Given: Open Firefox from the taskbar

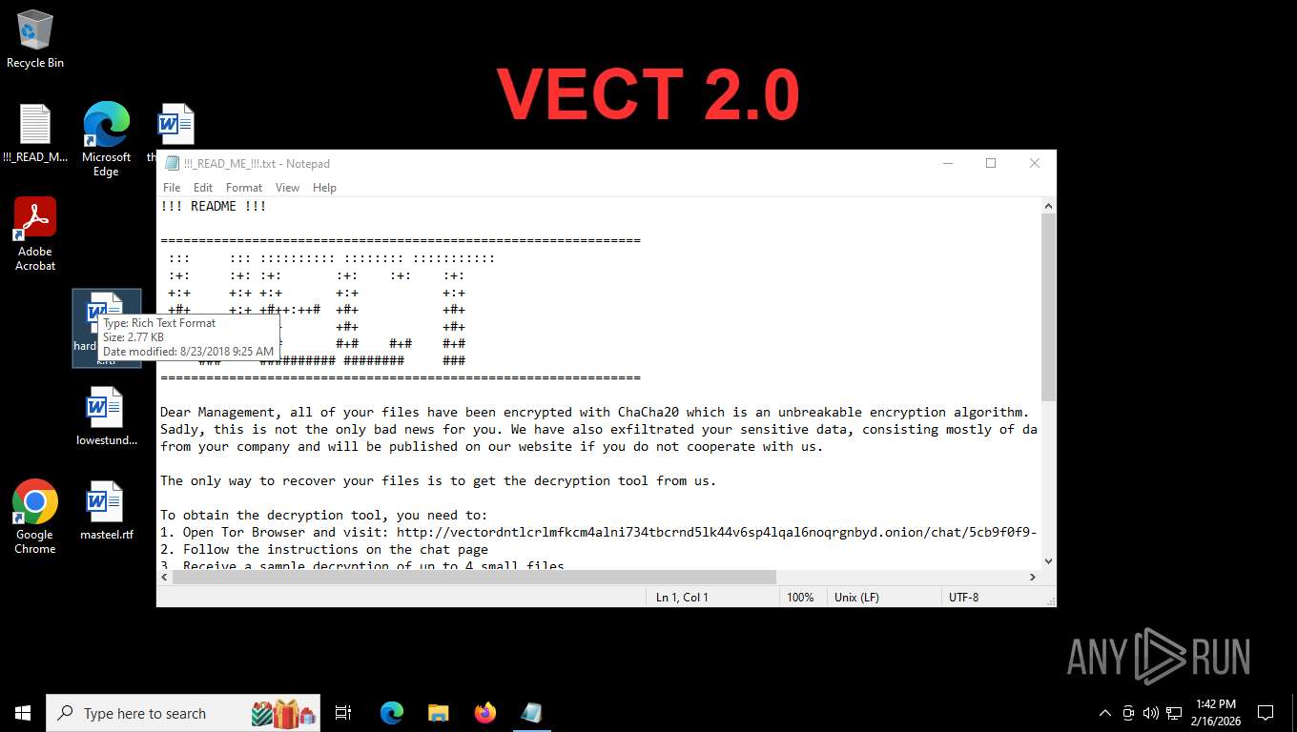Looking at the screenshot, I should pos(484,713).
